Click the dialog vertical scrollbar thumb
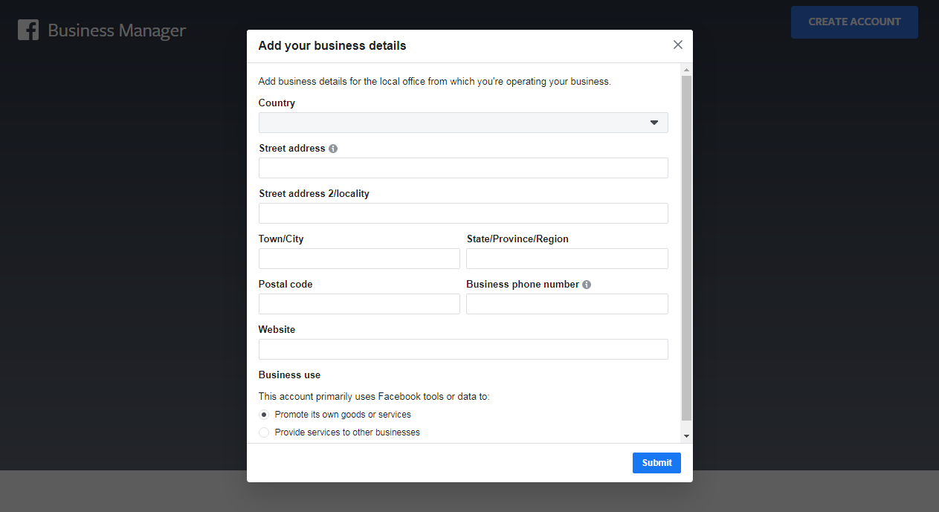The height and width of the screenshot is (512, 939). 686,245
